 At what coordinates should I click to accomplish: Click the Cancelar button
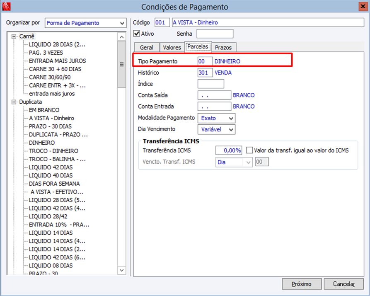(343, 284)
